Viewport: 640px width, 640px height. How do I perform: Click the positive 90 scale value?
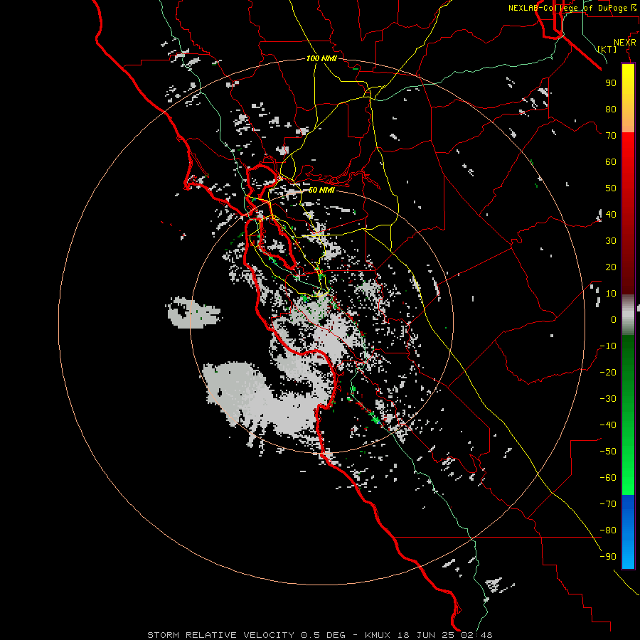point(611,83)
